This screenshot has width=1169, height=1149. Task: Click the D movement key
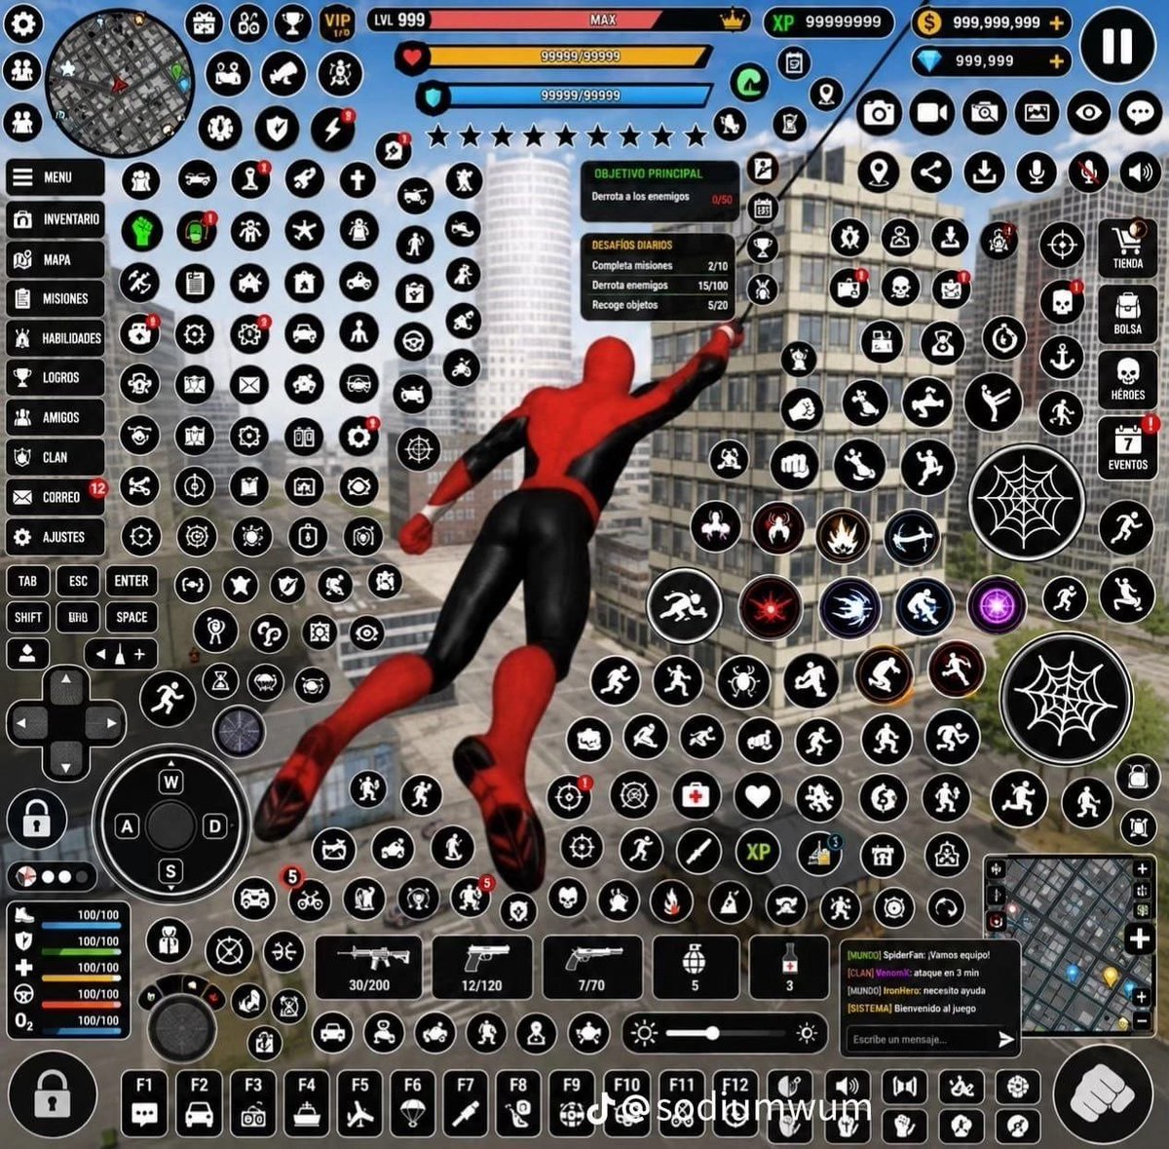(214, 826)
